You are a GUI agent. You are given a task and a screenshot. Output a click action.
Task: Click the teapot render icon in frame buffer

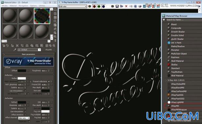[x=140, y=6]
